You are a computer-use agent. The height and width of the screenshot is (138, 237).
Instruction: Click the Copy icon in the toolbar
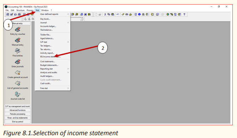(x=109, y=14)
